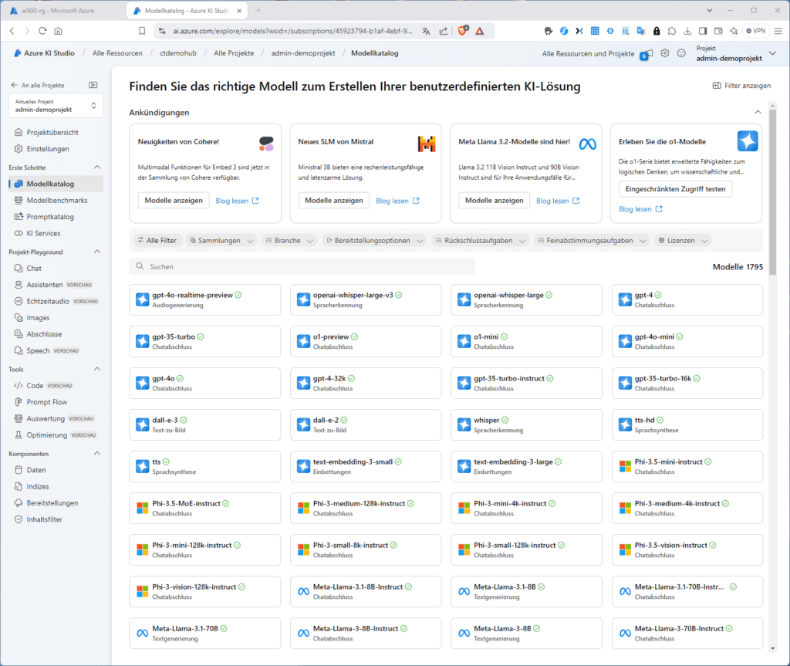Open the Chat playground

(x=34, y=269)
